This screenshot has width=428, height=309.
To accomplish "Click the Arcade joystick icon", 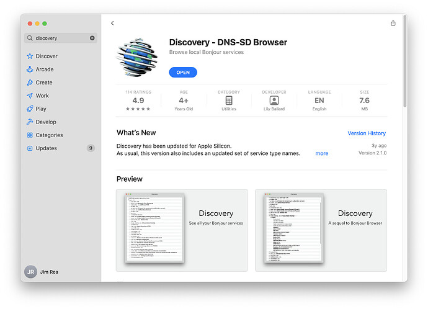I will click(x=30, y=69).
